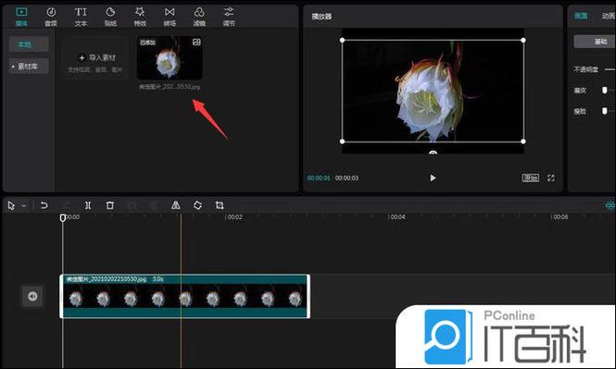The height and width of the screenshot is (369, 616).
Task: Open the Filters (滤镜) panel icon
Action: [x=199, y=17]
